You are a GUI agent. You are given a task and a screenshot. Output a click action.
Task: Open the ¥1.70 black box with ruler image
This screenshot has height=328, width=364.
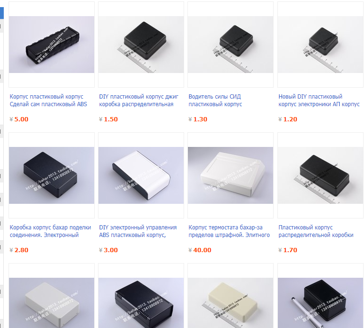tap(320, 175)
